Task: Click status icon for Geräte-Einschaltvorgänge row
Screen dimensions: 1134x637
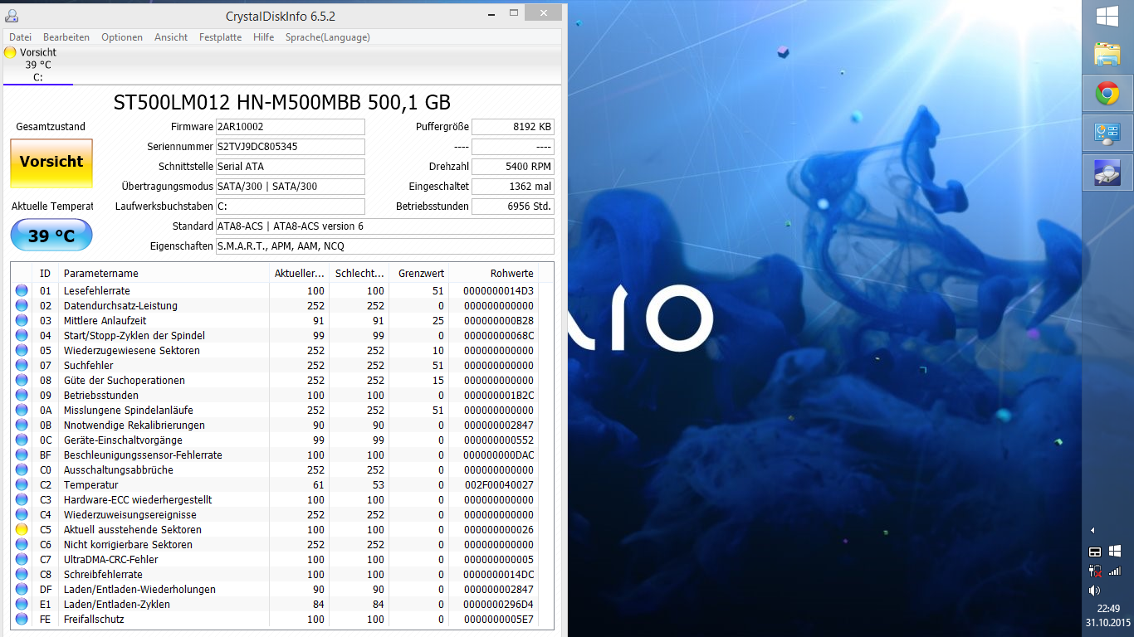Action: [22, 440]
